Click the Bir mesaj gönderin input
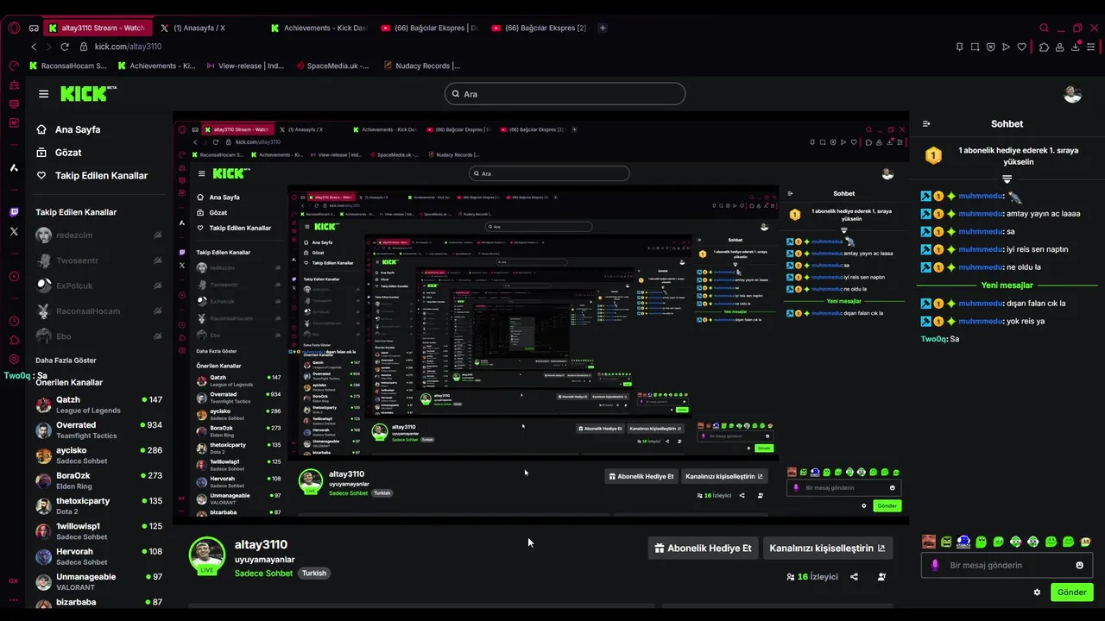Image resolution: width=1105 pixels, height=621 pixels. 1007,565
